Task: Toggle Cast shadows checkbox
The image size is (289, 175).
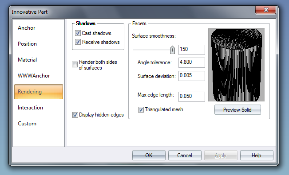Action: pyautogui.click(x=78, y=33)
